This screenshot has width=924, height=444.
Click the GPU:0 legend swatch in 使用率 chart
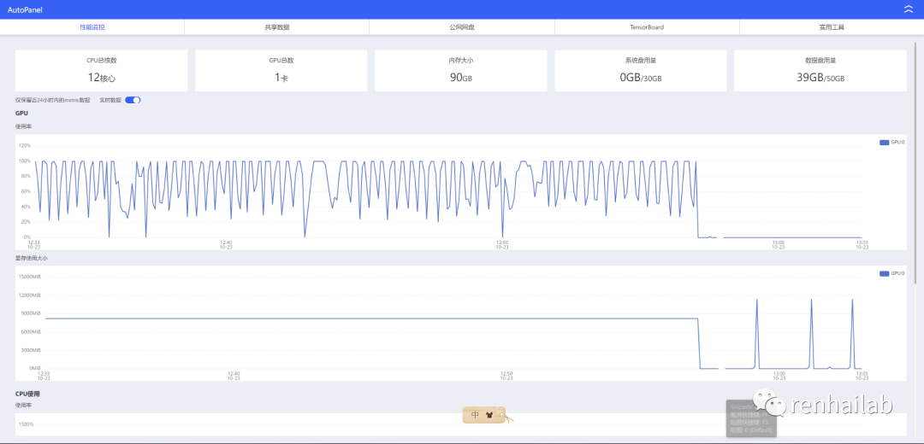[x=884, y=143]
